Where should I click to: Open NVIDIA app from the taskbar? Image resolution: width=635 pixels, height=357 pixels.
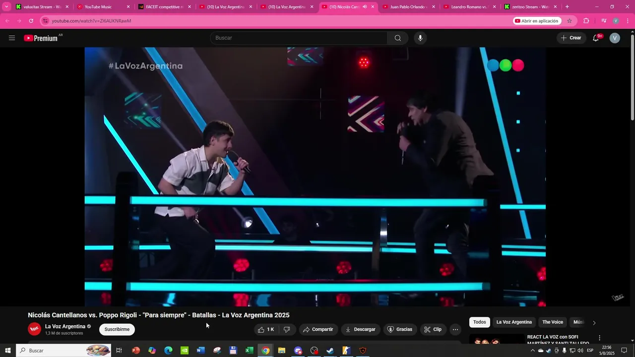coord(185,351)
